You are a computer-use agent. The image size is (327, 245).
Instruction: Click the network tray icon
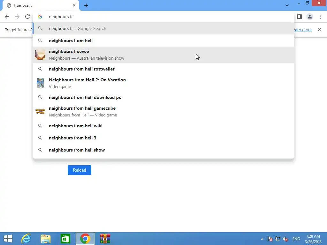(x=278, y=239)
